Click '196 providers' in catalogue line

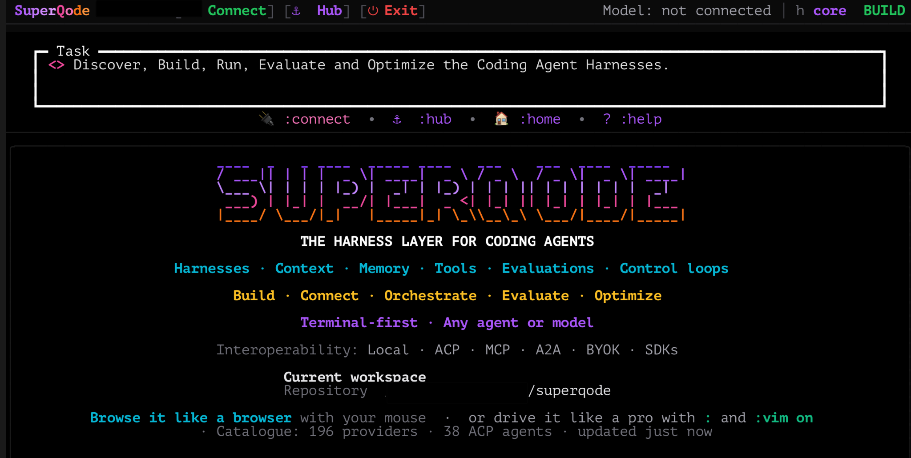[x=363, y=431]
